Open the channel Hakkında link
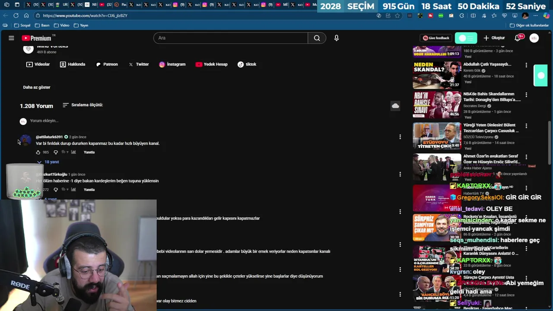The image size is (553, 311). coord(73,64)
